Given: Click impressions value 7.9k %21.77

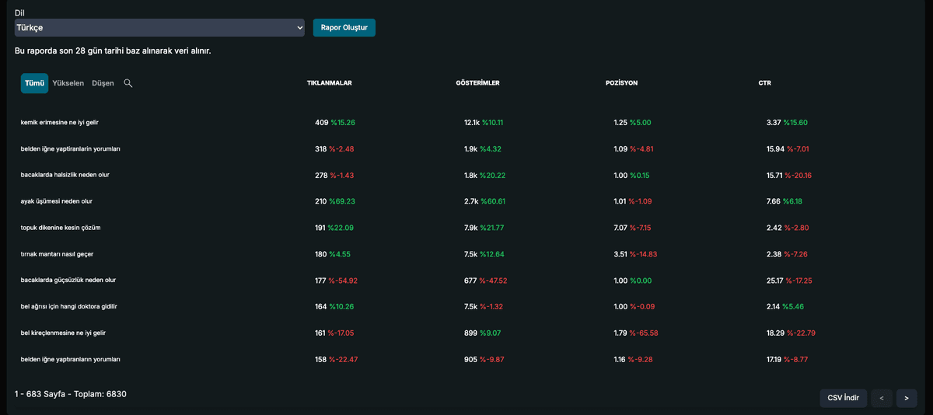Looking at the screenshot, I should click(484, 228).
